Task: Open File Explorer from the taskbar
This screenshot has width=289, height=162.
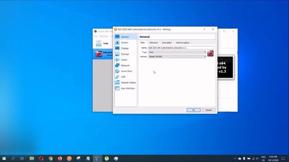Action: 32,158
